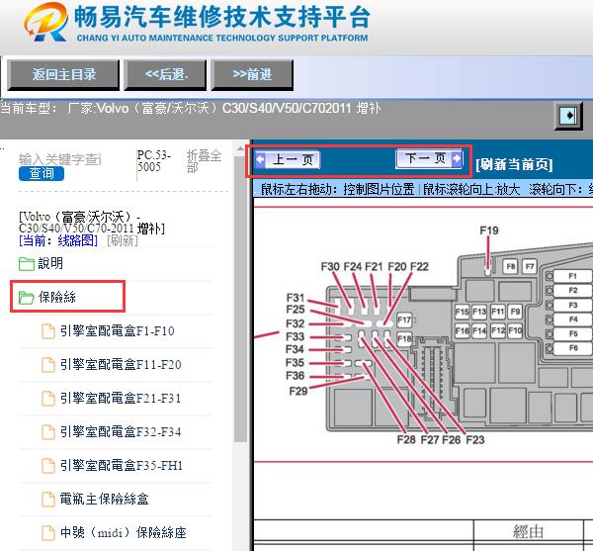Open 引擎室配電盒F32-F34 document
The image size is (593, 551).
(x=121, y=431)
